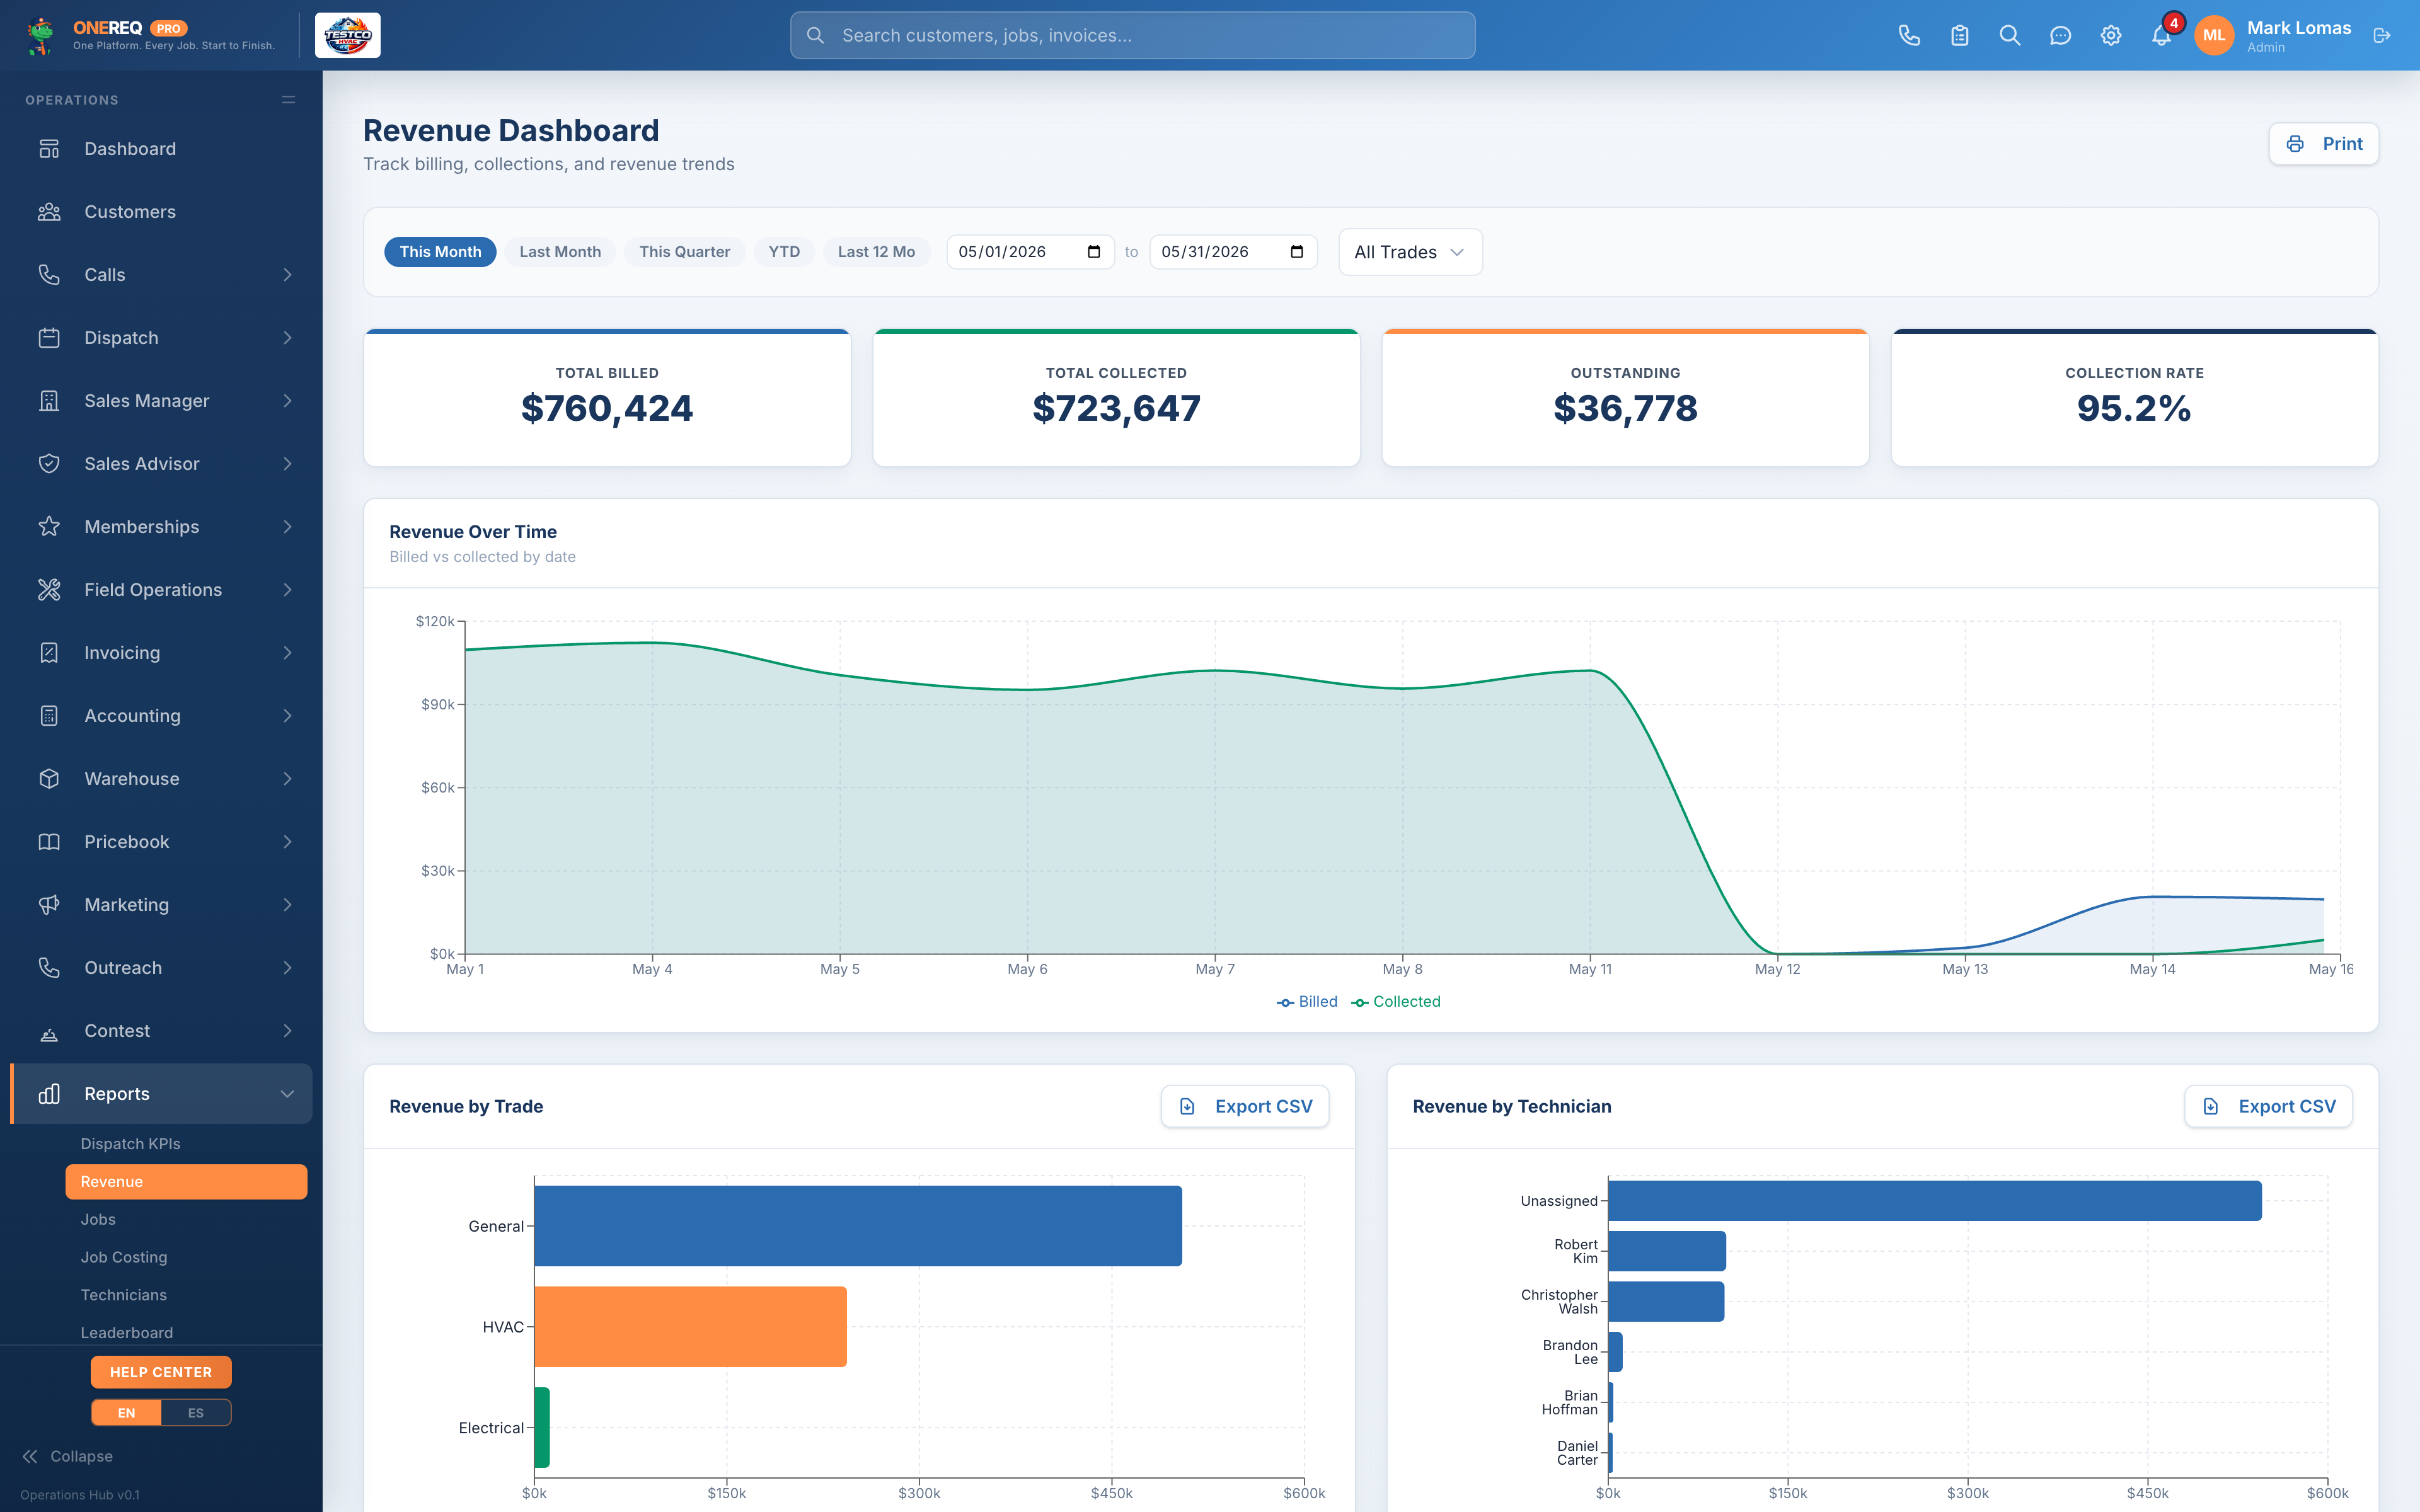Click the Sales Manager building icon
Screen dimensions: 2420x1512
tap(49, 401)
